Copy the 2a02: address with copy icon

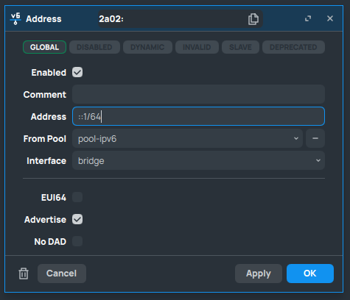tap(253, 19)
